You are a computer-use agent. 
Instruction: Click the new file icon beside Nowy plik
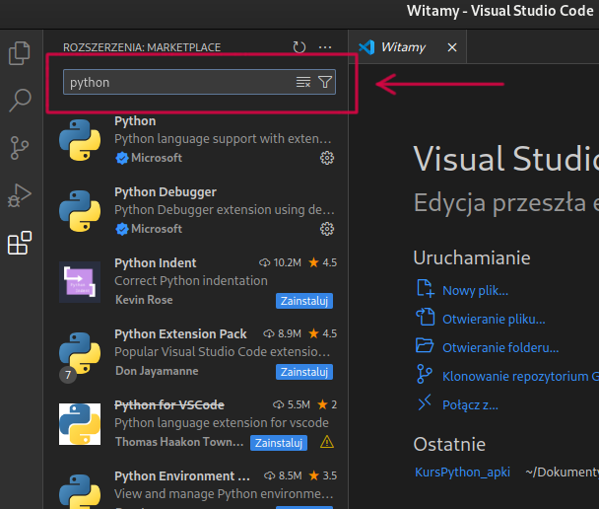(425, 288)
